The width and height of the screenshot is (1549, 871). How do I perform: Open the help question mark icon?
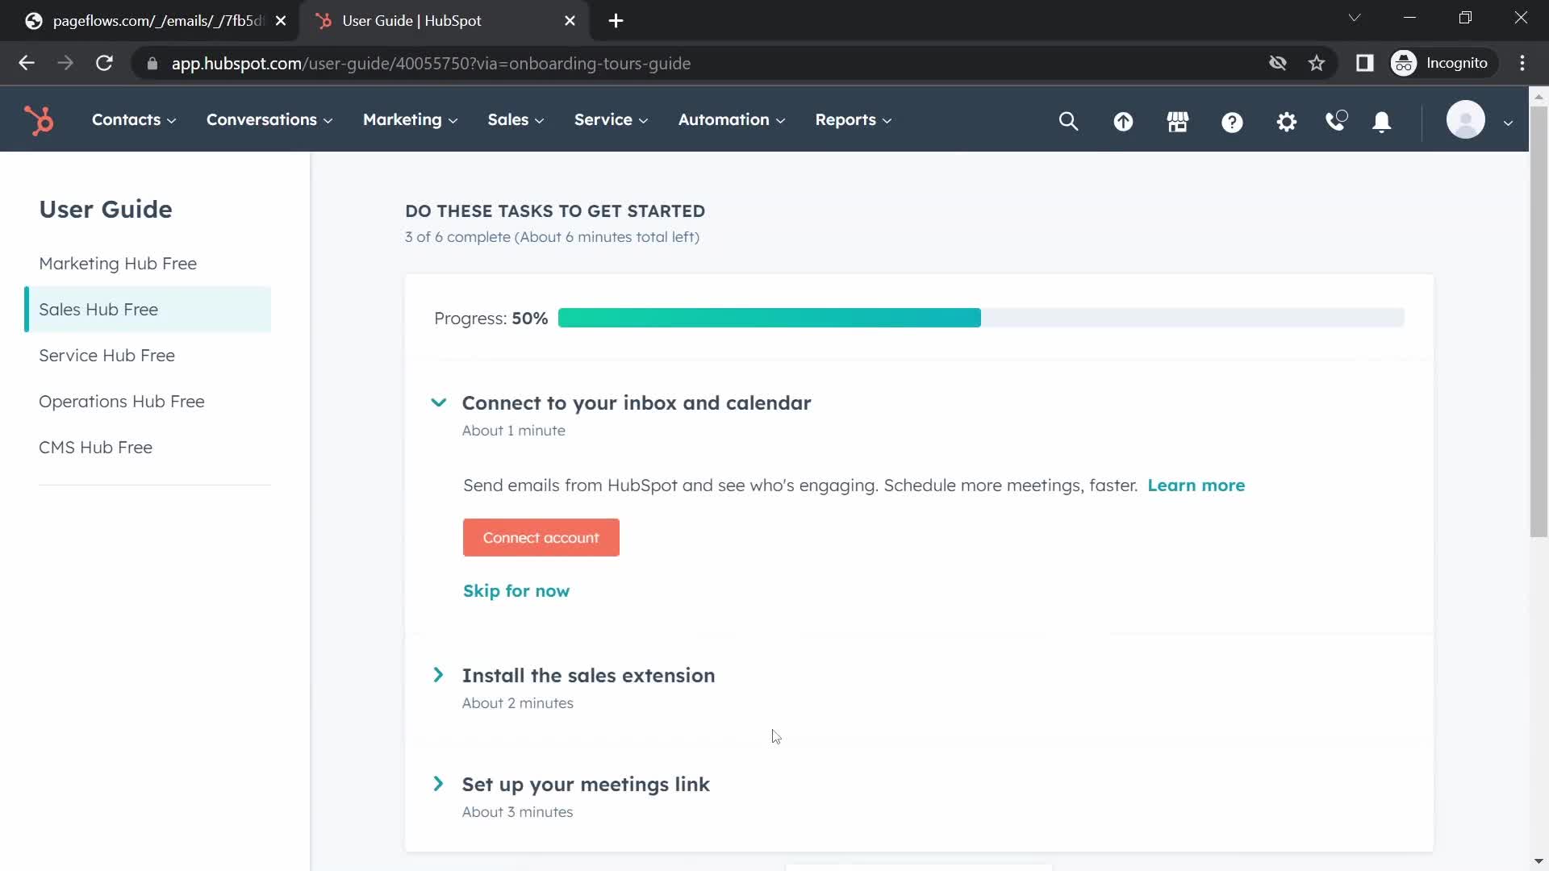1232,122
